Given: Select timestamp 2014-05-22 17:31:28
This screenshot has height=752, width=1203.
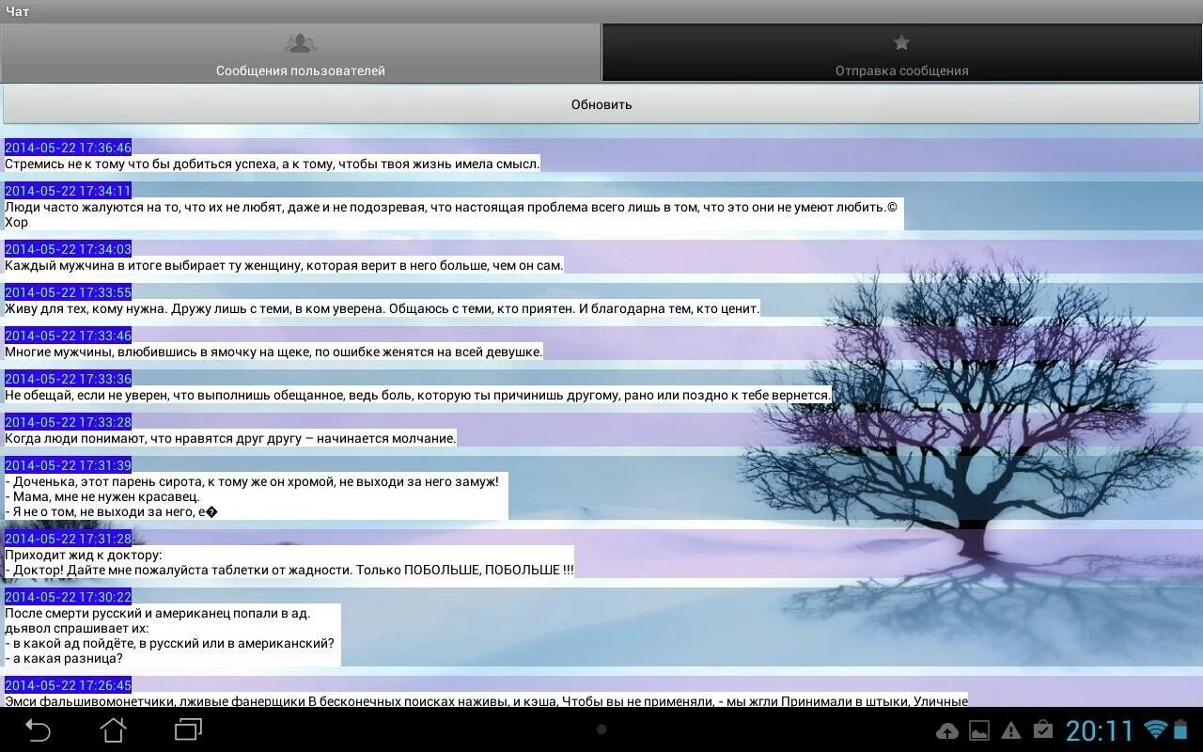Looking at the screenshot, I should click(x=68, y=539).
